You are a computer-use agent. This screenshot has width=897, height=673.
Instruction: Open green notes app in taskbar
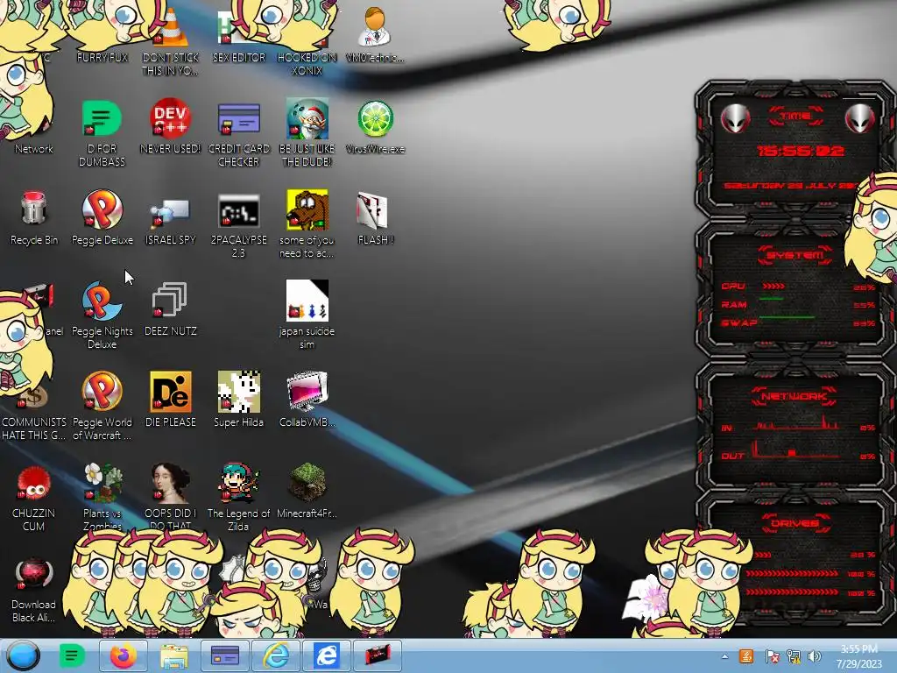click(x=72, y=655)
